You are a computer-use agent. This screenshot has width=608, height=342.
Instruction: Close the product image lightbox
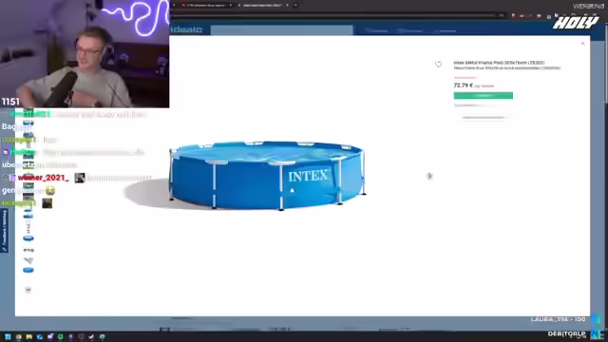click(582, 44)
